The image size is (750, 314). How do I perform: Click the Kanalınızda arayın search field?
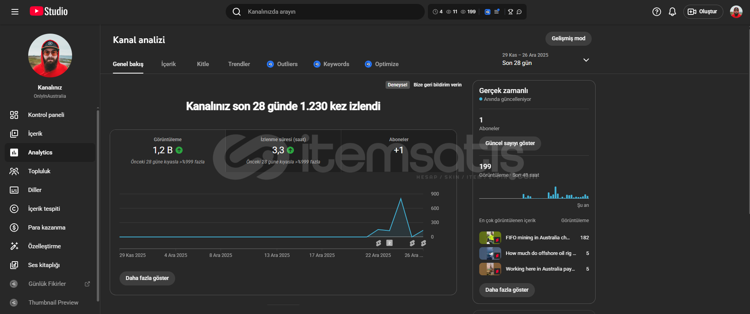click(325, 12)
